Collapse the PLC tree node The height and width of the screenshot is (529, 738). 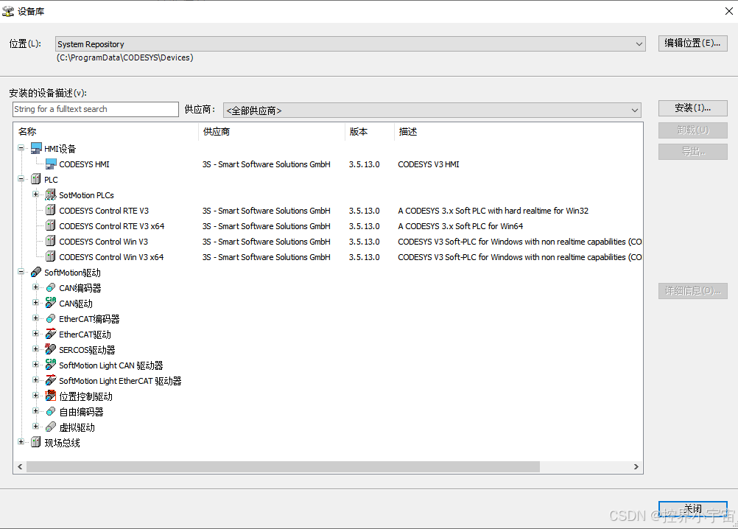pos(21,179)
